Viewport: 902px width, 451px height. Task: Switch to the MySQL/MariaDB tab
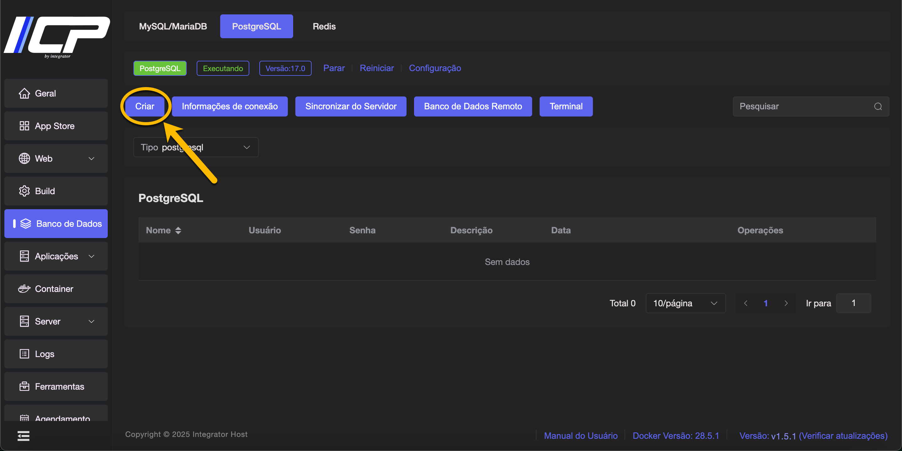tap(173, 26)
